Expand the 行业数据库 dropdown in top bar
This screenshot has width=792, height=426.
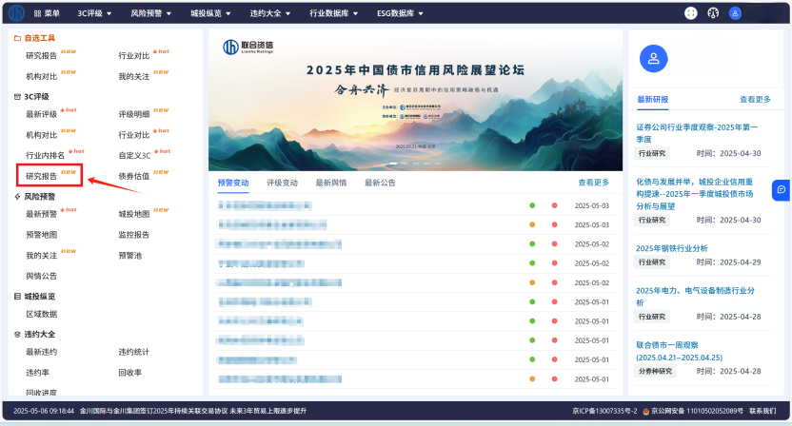click(334, 13)
